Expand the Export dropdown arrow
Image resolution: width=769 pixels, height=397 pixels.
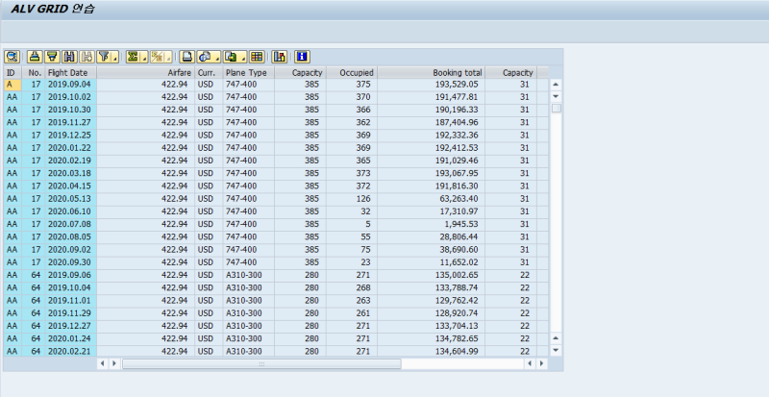click(x=243, y=58)
